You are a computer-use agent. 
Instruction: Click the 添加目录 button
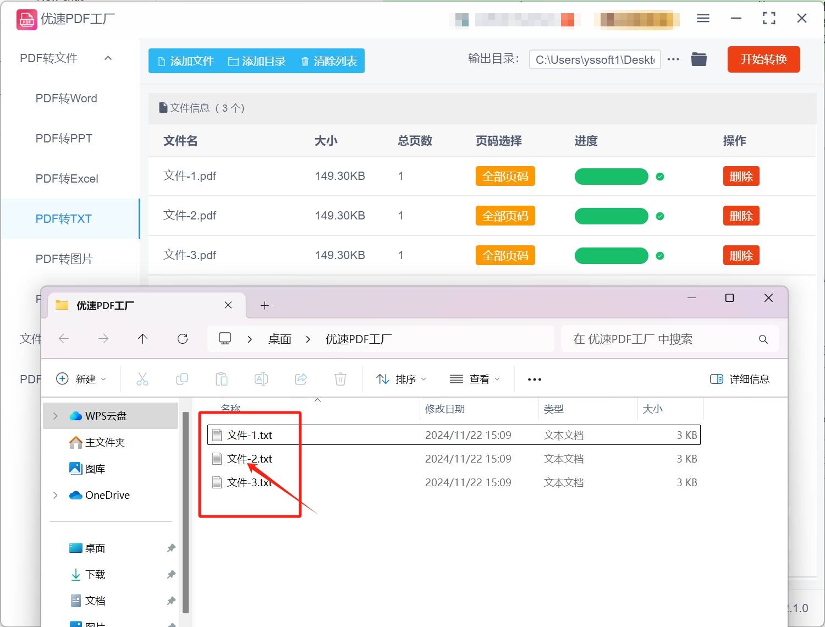(257, 61)
